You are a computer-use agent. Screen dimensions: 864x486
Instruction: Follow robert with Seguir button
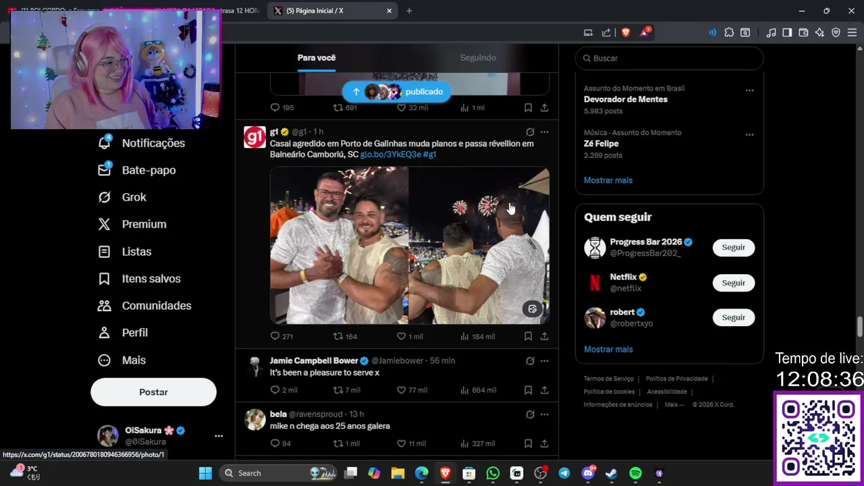pos(734,318)
